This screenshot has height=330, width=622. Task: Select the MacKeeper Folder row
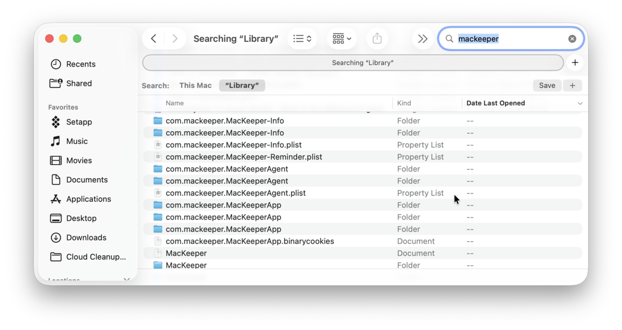(x=363, y=265)
